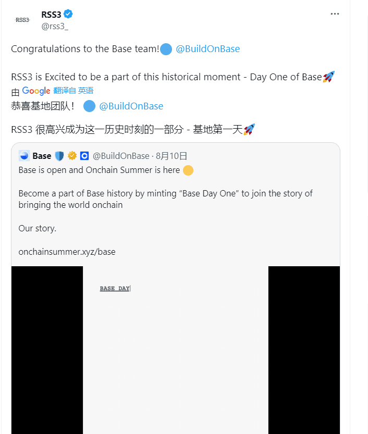Click the blue shield icon beside Base
This screenshot has width=368, height=434.
[x=59, y=156]
